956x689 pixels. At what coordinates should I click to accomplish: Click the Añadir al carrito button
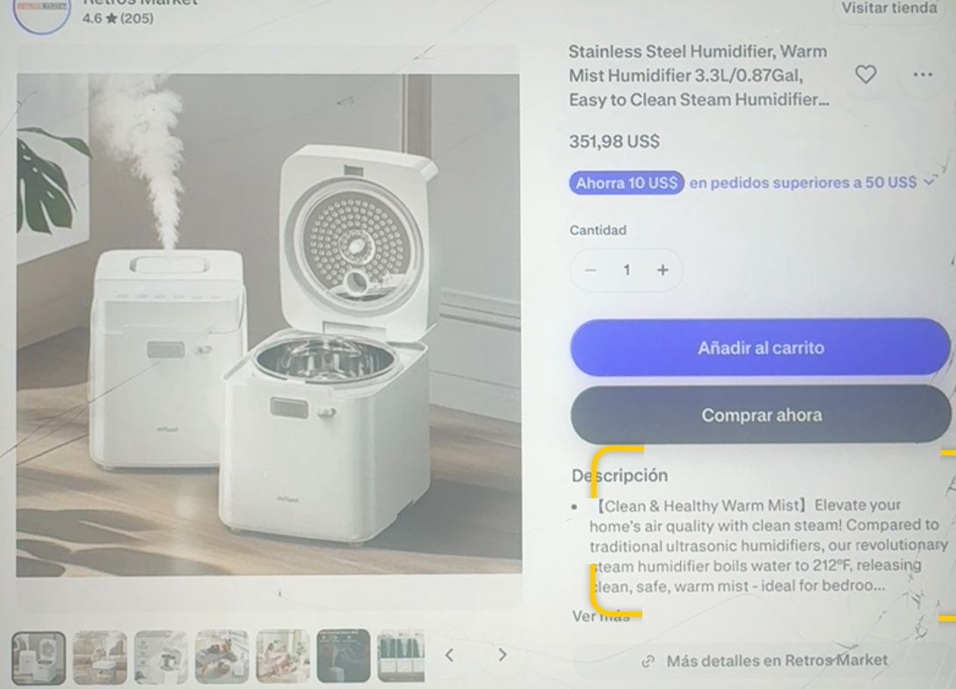(760, 347)
